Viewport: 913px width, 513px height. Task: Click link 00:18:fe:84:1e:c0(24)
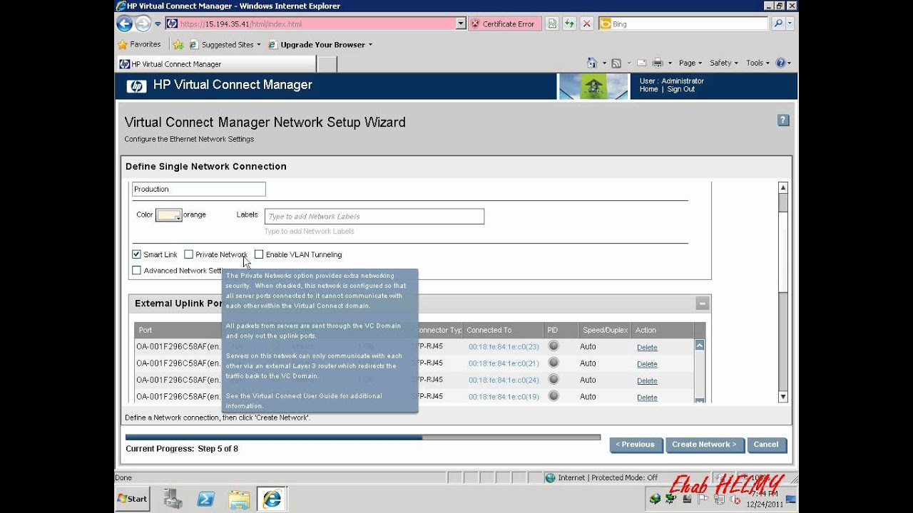tap(504, 380)
